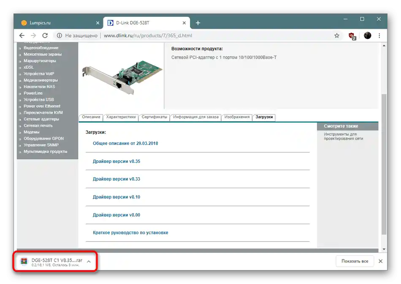Open the Chrome three-dot menu
The image size is (401, 284).
(379, 35)
